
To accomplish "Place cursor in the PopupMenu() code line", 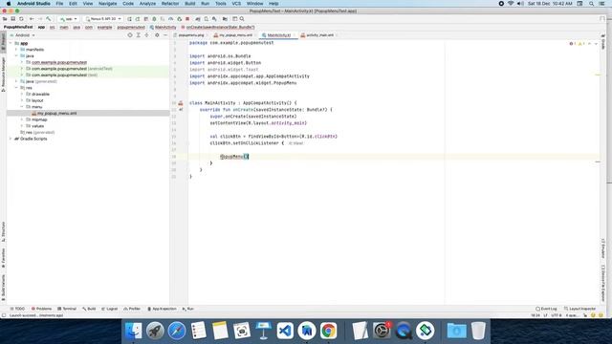I will pos(234,157).
